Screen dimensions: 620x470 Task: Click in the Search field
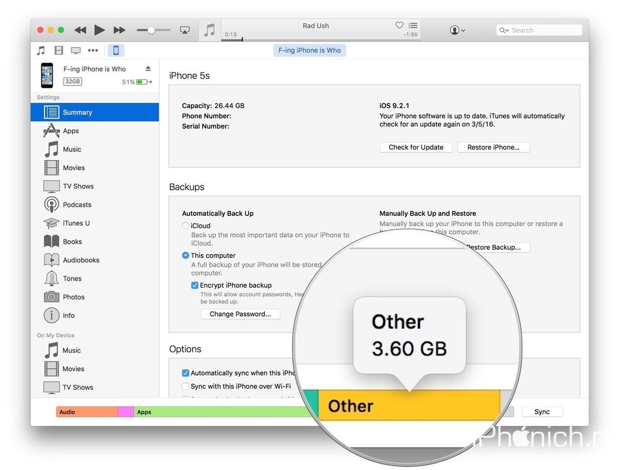click(x=539, y=30)
